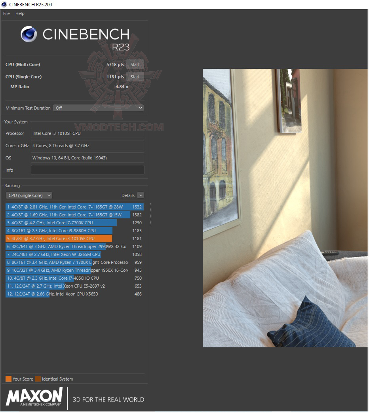Click the Cinebench title bar app icon
This screenshot has height=413, width=369.
pyautogui.click(x=4, y=4)
